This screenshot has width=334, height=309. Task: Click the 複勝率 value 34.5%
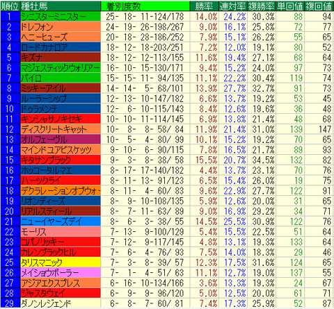(261, 160)
